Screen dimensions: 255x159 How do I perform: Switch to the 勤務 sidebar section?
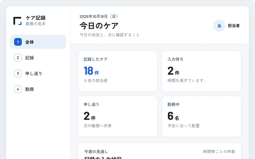coord(38,89)
